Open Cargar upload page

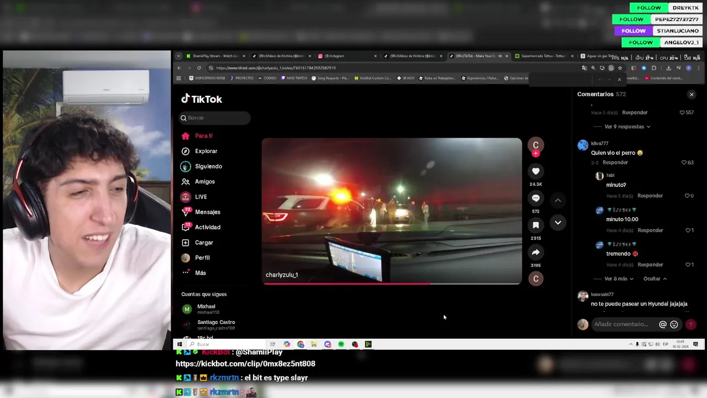tap(197, 243)
